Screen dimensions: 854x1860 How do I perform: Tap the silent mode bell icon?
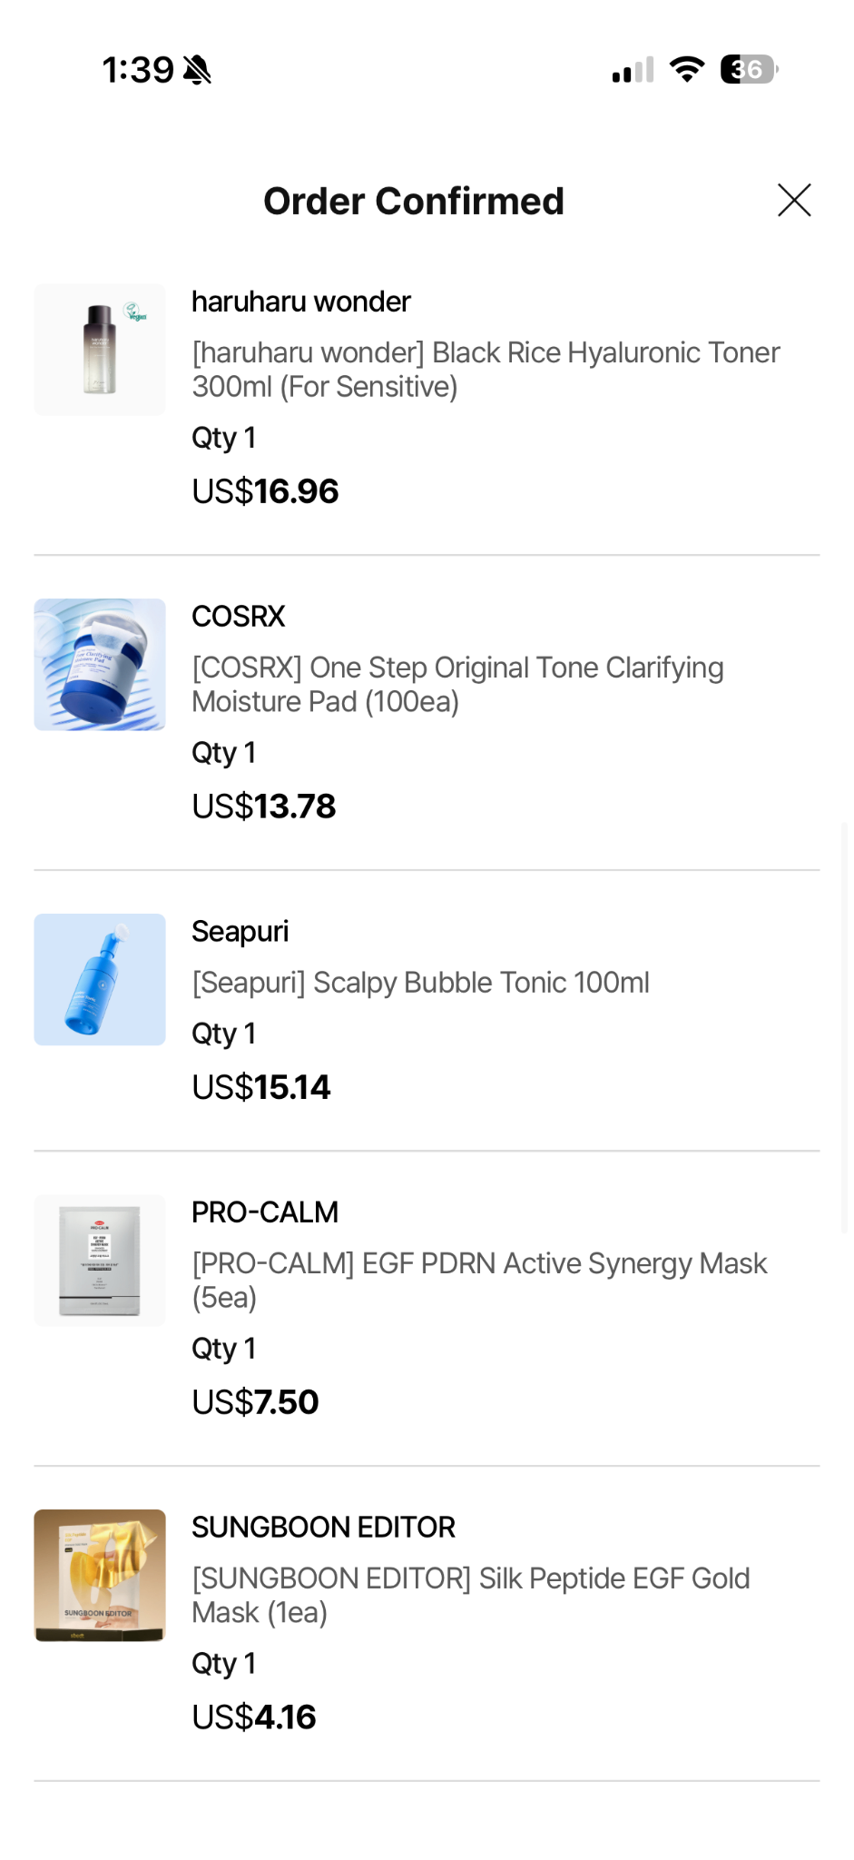197,70
